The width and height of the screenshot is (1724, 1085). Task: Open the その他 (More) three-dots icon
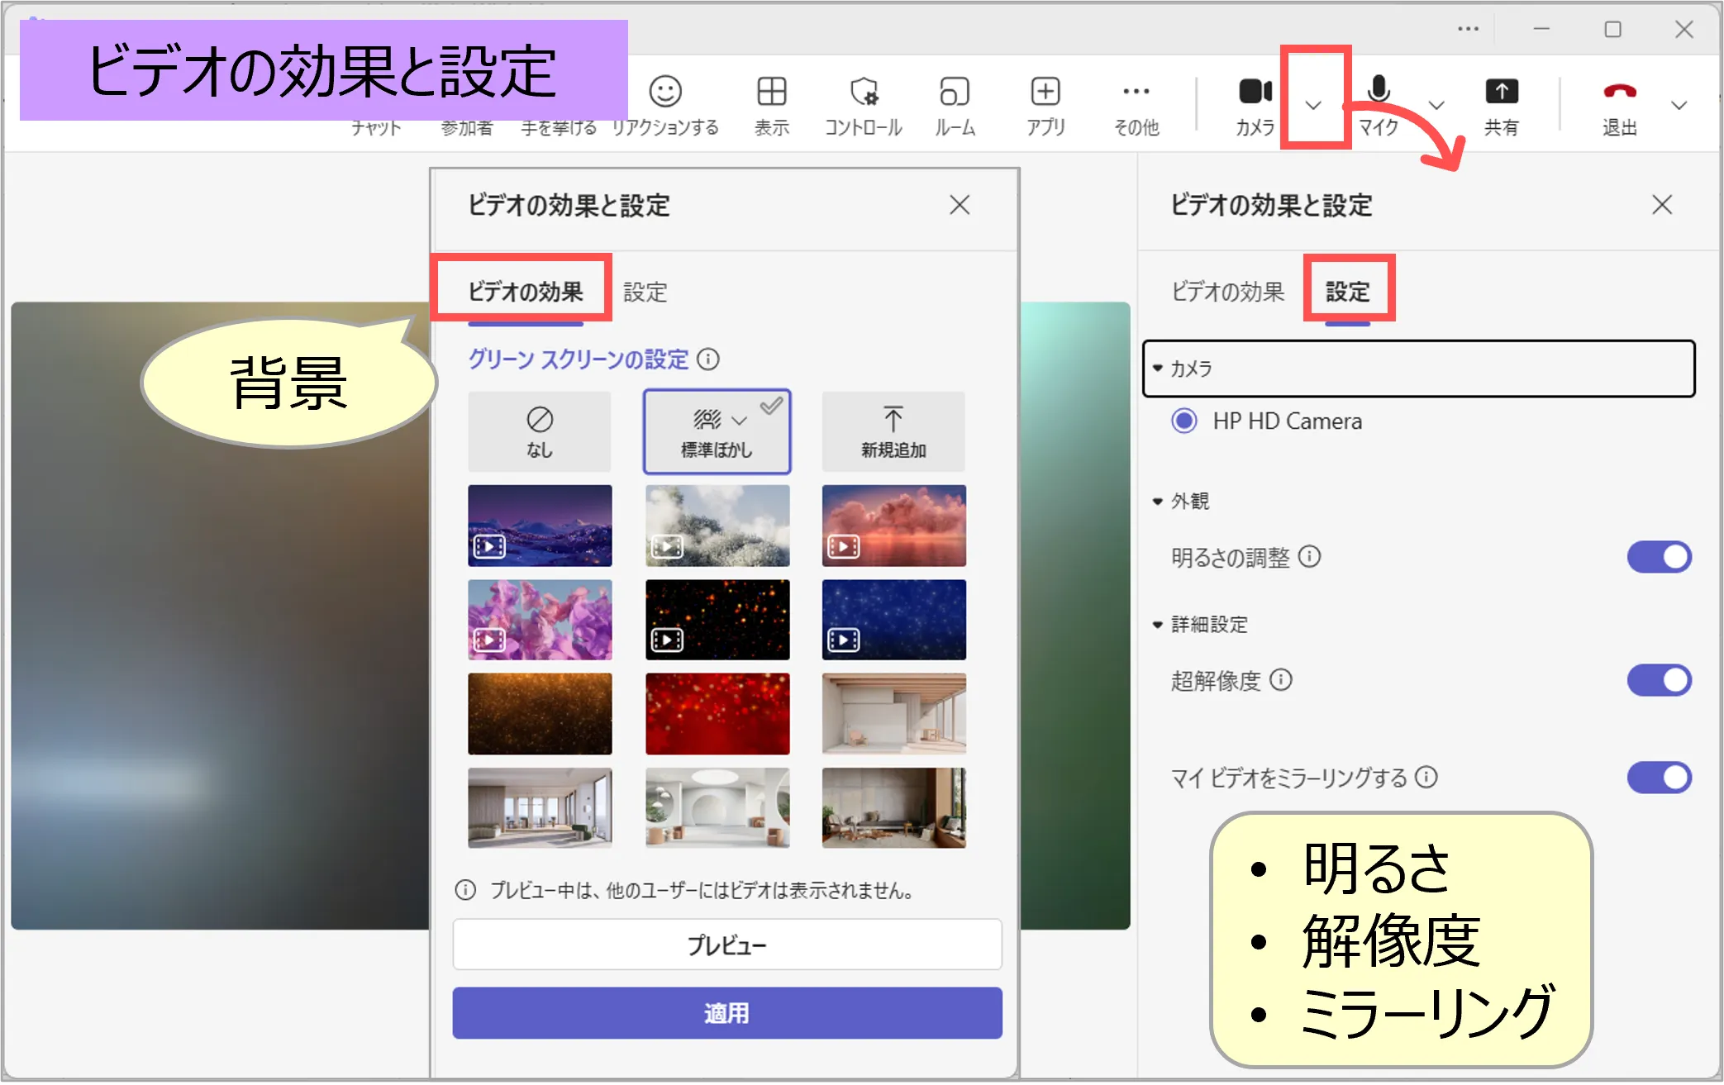(x=1136, y=92)
